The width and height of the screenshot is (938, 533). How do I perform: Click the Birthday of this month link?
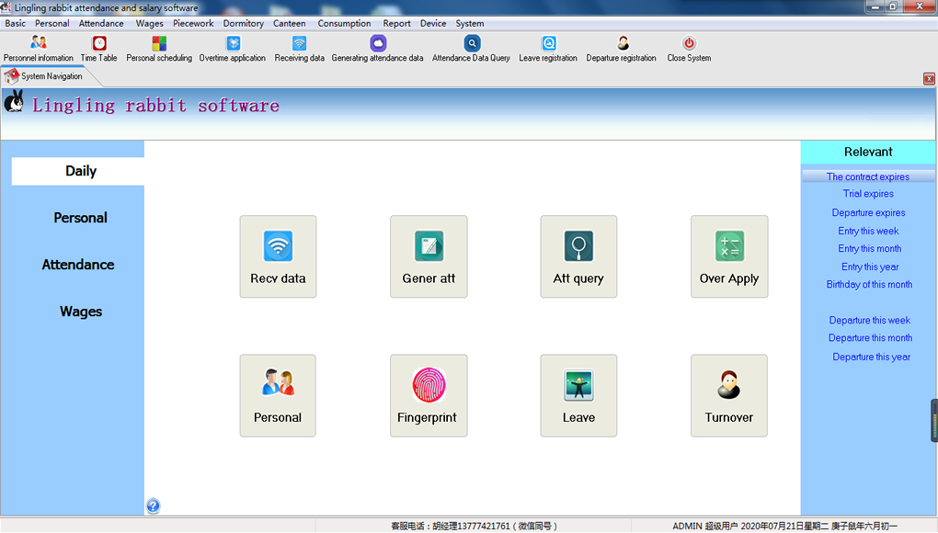(869, 285)
